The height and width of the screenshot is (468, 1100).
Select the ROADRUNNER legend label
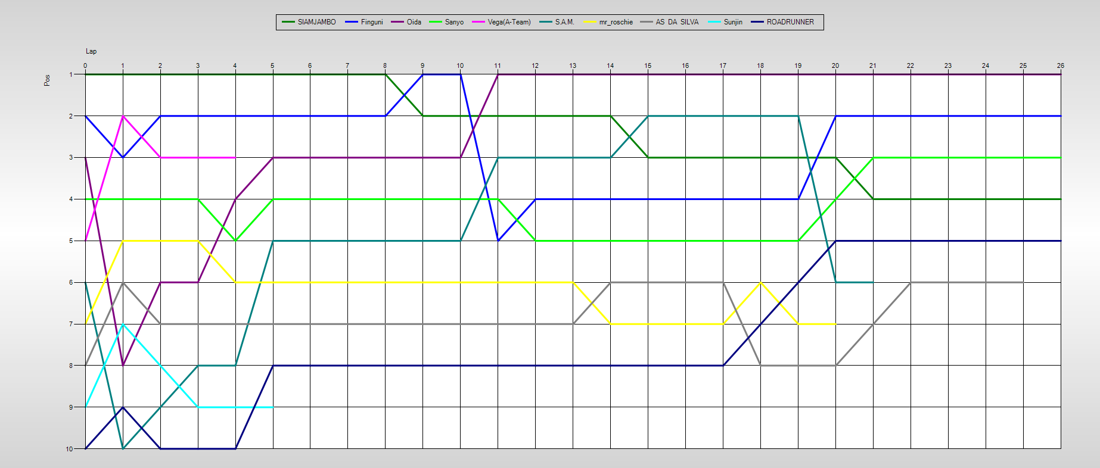pyautogui.click(x=790, y=22)
